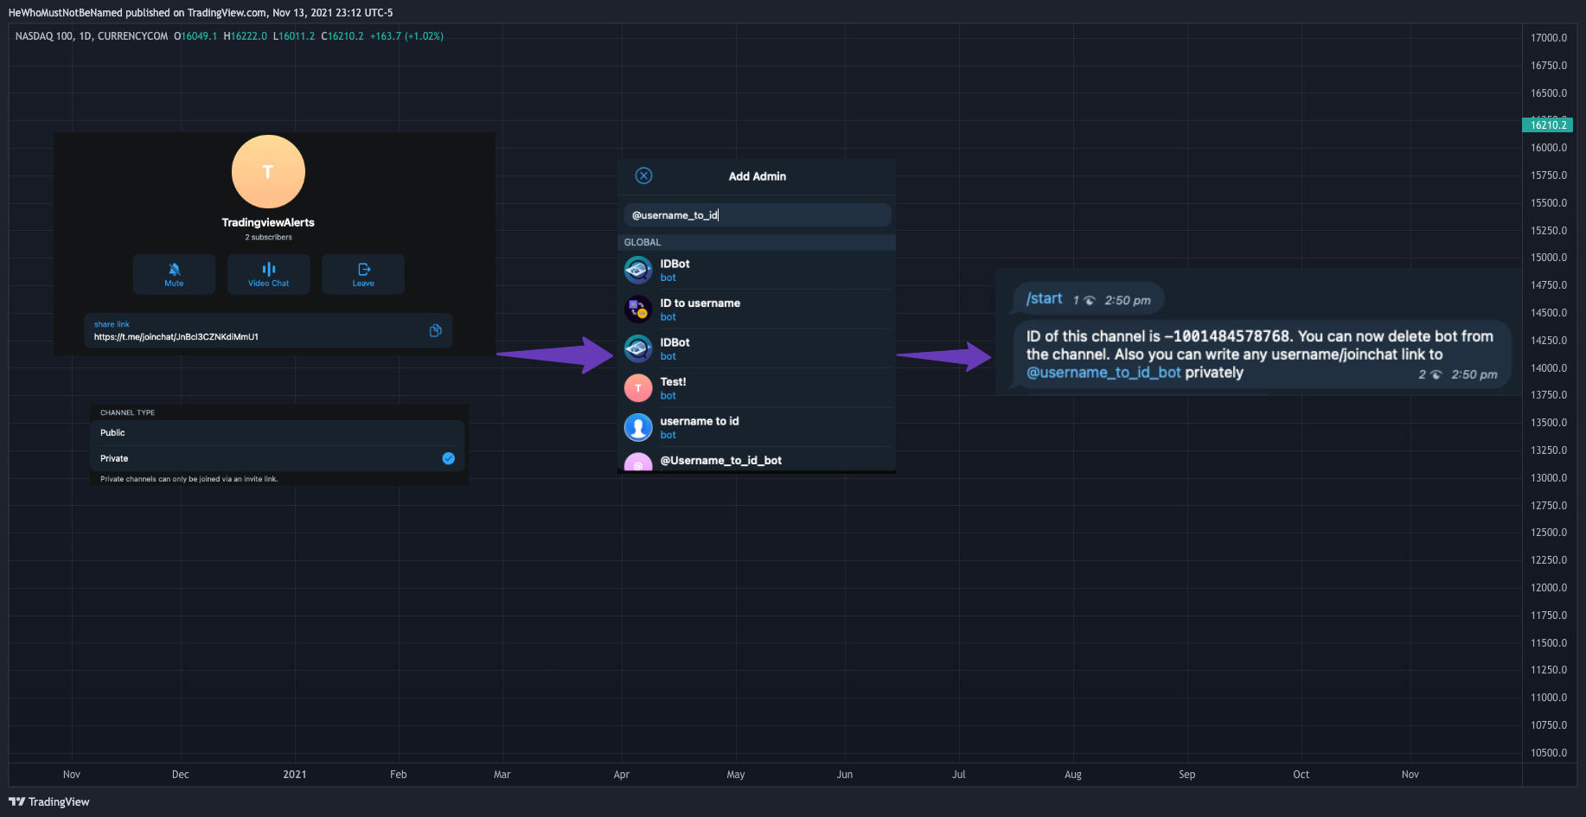
Task: Select the IDBot result above ID to username
Action: 757,270
